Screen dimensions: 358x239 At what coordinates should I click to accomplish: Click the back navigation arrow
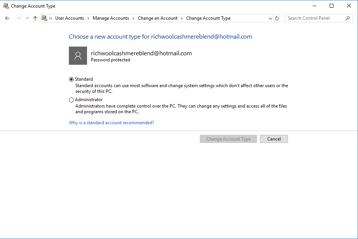pyautogui.click(x=8, y=18)
